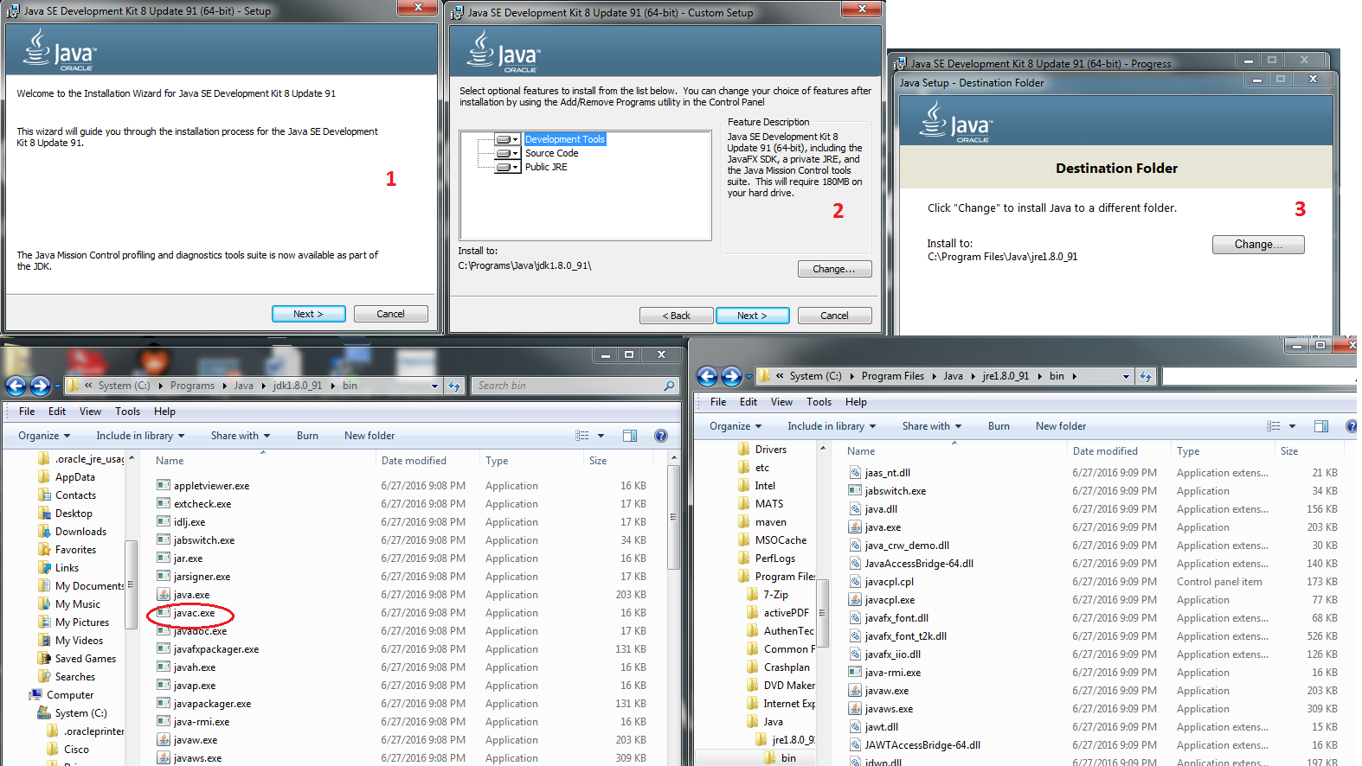Click change view icon in jdk bin window
The image size is (1362, 766).
[582, 436]
